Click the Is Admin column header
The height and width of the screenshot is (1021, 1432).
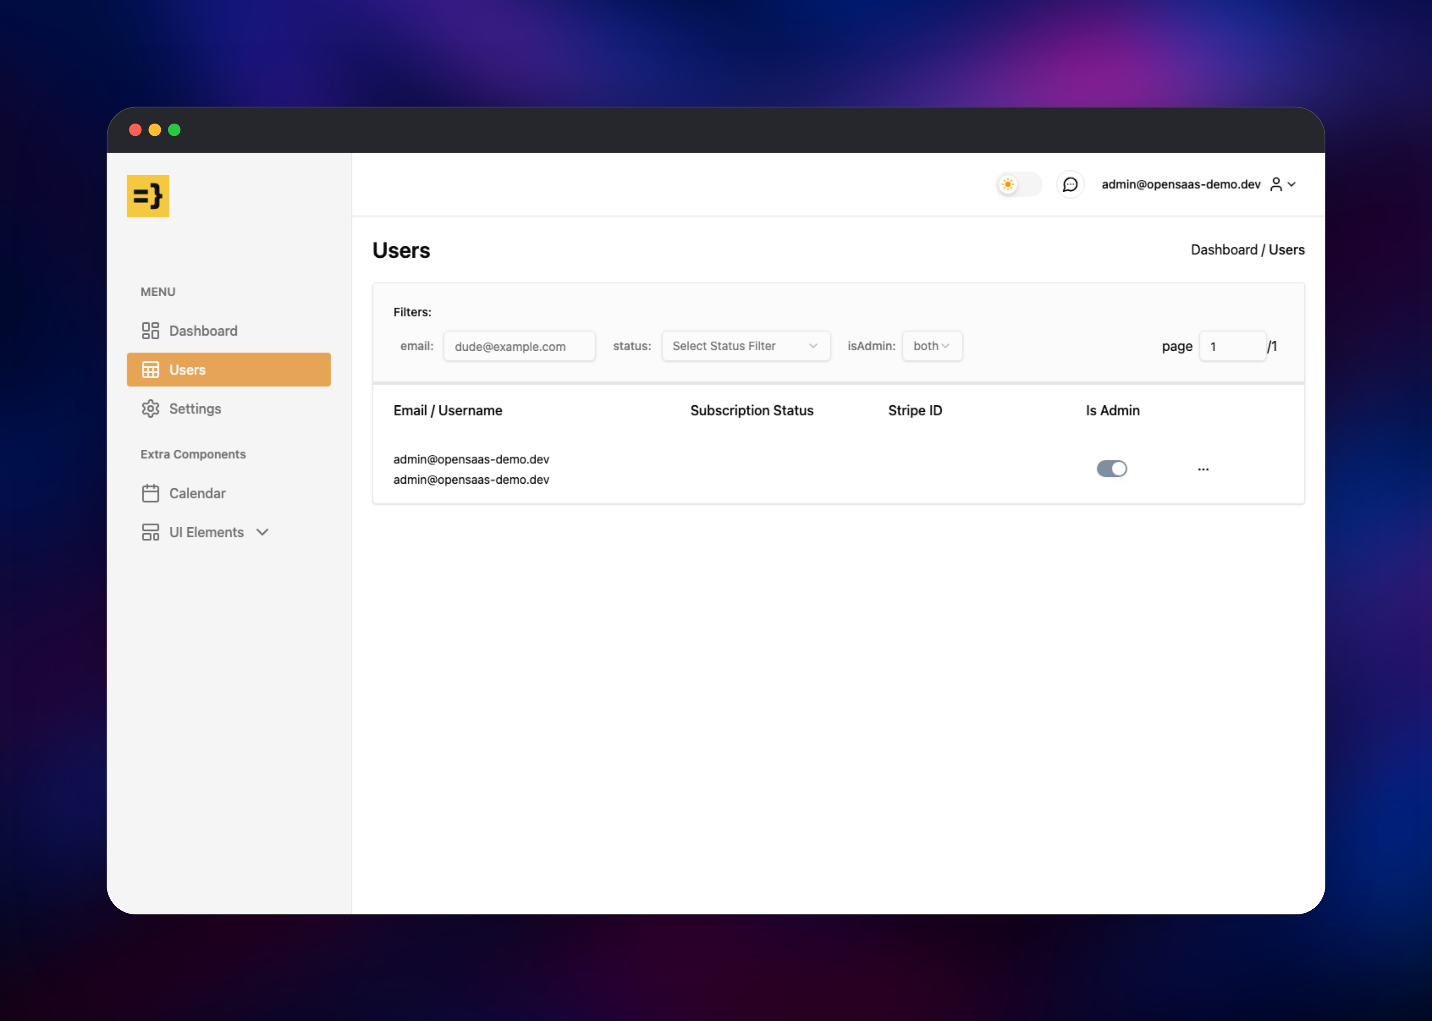coord(1112,410)
